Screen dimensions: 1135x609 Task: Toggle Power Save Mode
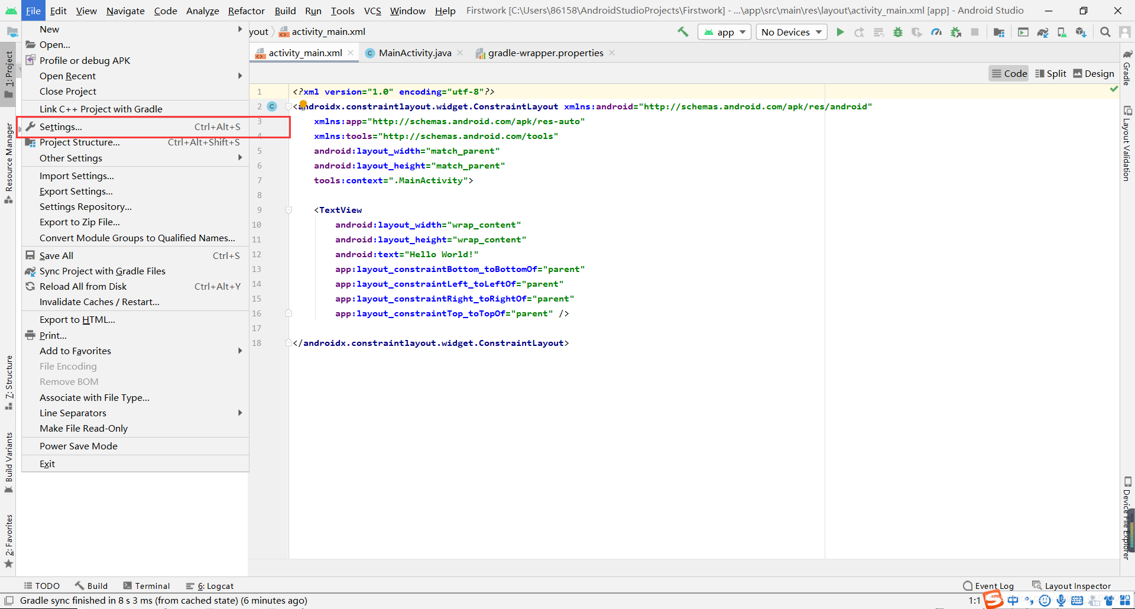click(x=135, y=446)
